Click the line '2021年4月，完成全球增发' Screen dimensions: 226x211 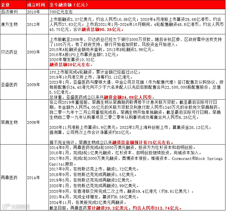94,197
